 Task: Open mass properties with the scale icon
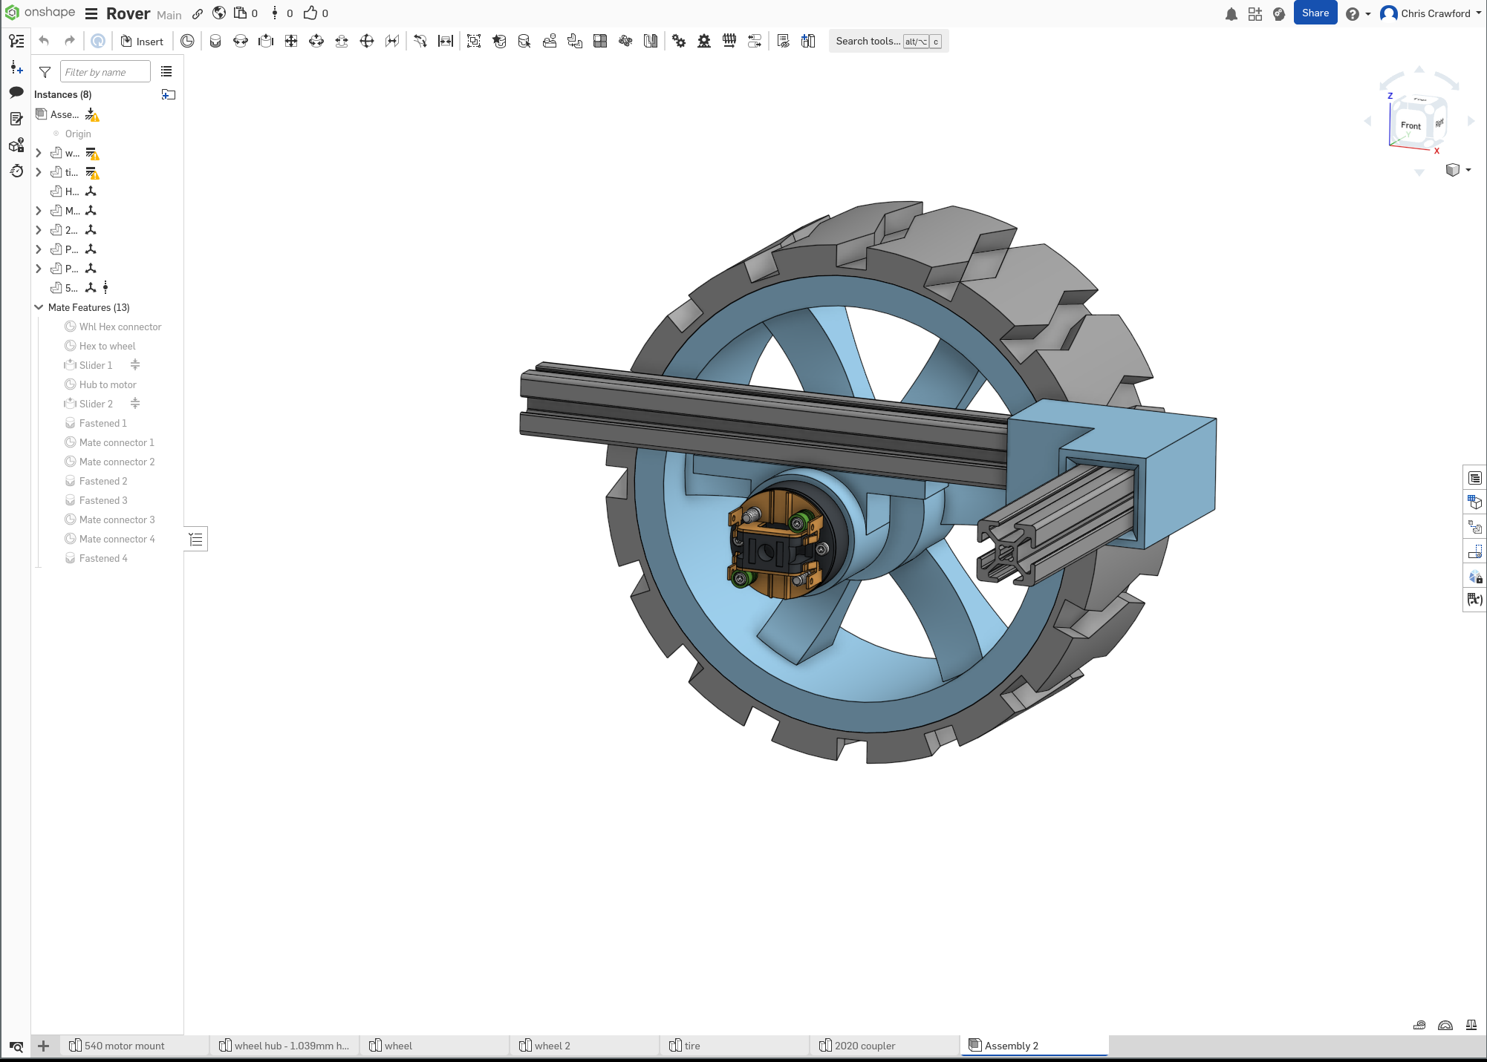coord(1474,1025)
